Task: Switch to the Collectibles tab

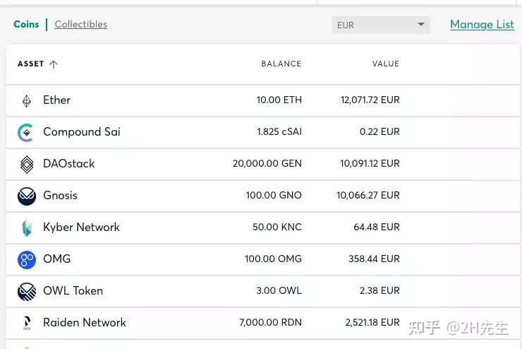Action: (x=81, y=24)
